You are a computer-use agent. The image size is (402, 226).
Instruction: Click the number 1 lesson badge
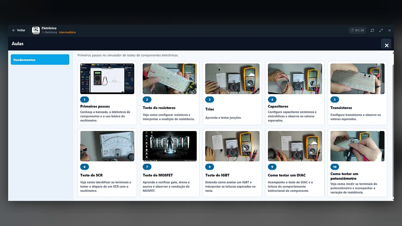[x=84, y=100]
